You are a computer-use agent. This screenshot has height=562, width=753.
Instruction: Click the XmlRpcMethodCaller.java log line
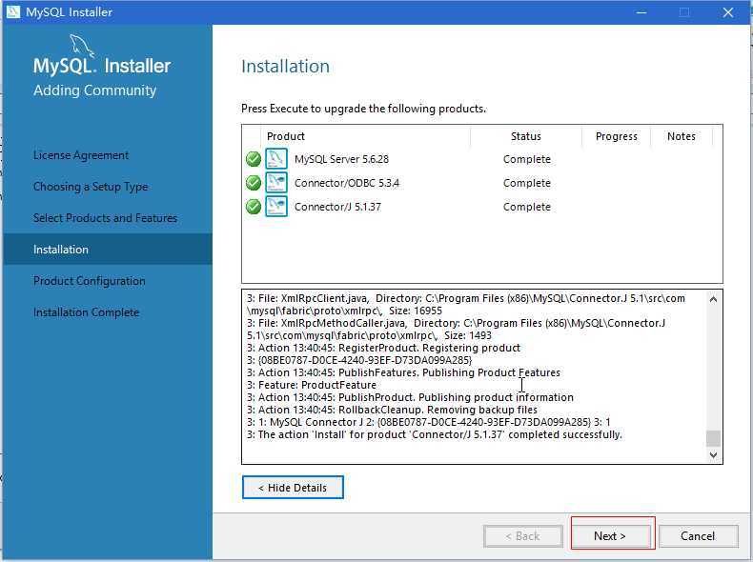tap(457, 330)
